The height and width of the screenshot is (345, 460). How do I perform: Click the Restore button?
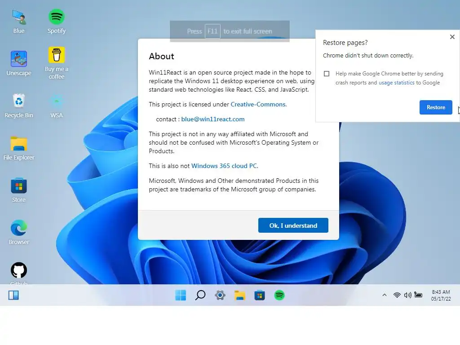pyautogui.click(x=436, y=107)
